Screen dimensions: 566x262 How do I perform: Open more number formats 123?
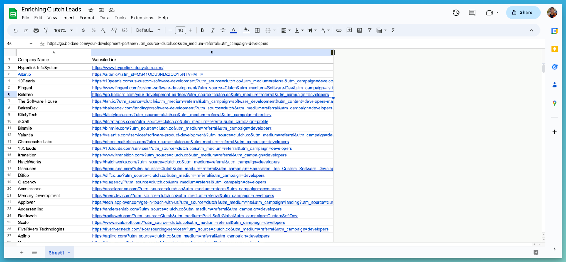125,30
